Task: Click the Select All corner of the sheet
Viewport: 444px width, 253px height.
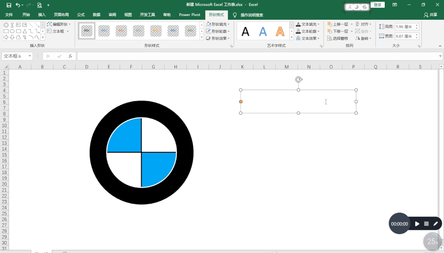Action: [x=5, y=67]
